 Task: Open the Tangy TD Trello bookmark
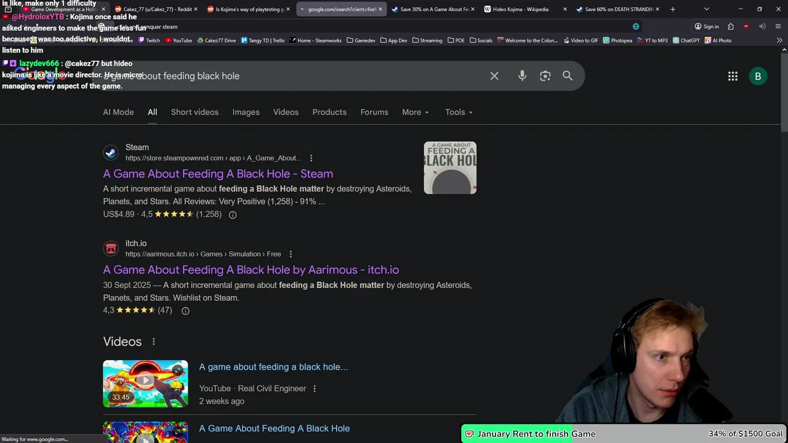click(x=263, y=41)
